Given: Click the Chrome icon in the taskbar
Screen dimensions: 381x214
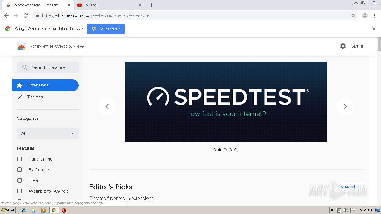Looking at the screenshot, I should 54,210.
